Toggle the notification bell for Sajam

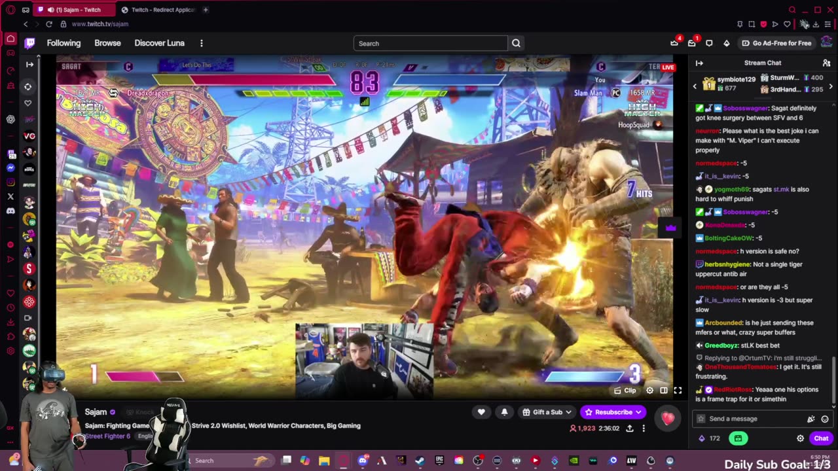pos(504,412)
